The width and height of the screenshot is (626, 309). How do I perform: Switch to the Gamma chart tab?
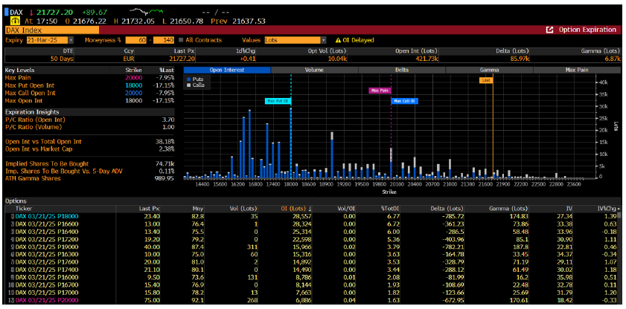click(x=490, y=70)
